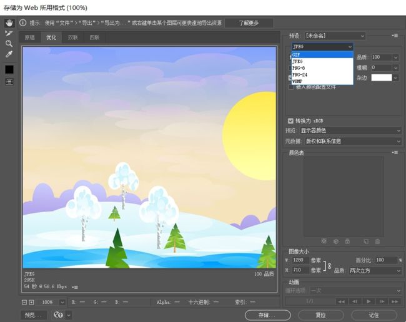Open the 预览 显示器颜色 dropdown

[x=350, y=130]
